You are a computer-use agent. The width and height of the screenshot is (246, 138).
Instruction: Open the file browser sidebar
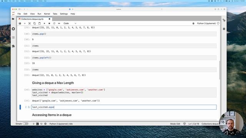coord(13,19)
